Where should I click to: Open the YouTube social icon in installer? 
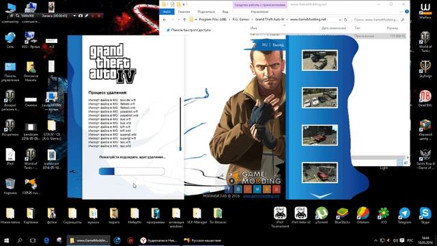277,189
